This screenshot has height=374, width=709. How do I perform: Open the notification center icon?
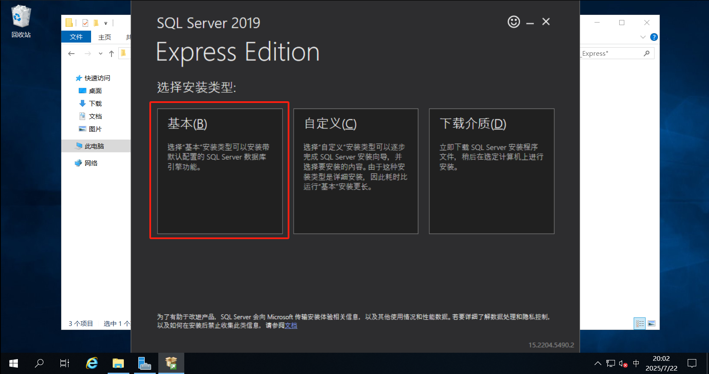692,363
